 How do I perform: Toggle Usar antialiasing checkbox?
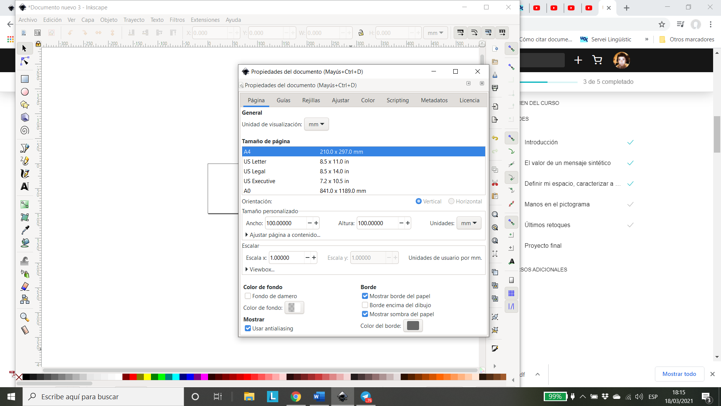[247, 328]
